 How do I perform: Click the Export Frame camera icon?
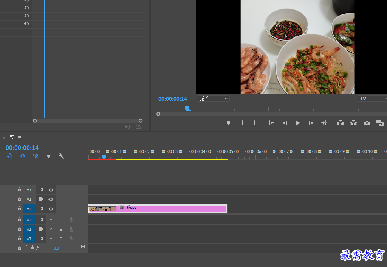coord(367,123)
